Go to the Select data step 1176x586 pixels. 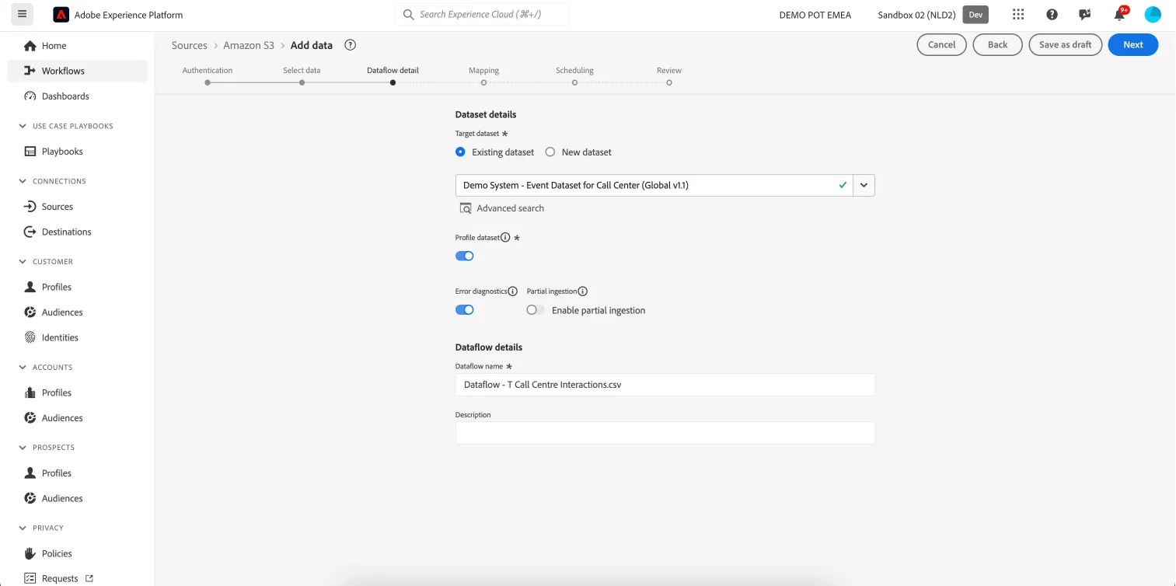(x=302, y=75)
